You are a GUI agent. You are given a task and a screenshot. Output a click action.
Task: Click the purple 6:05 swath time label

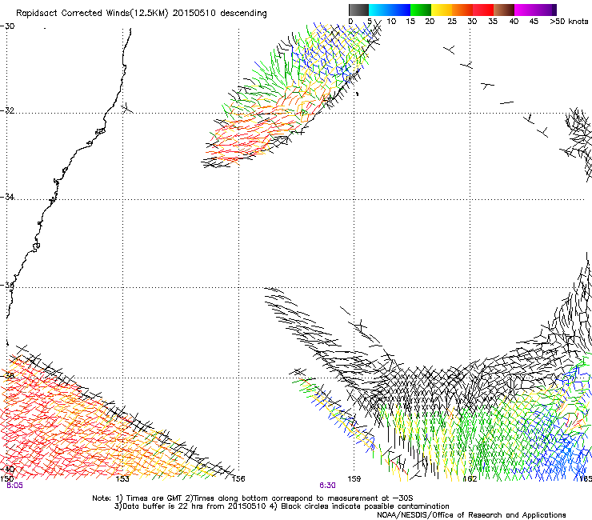(x=14, y=486)
